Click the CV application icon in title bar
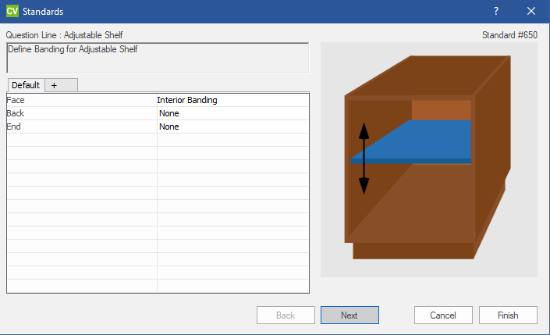 (12, 12)
